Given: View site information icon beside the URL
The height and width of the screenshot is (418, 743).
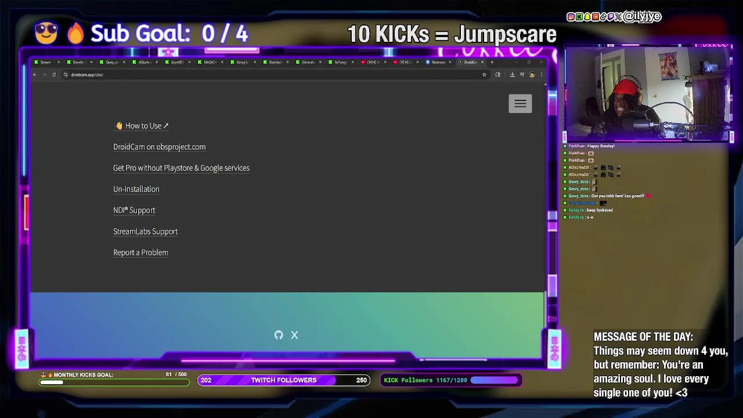Looking at the screenshot, I should pos(66,74).
